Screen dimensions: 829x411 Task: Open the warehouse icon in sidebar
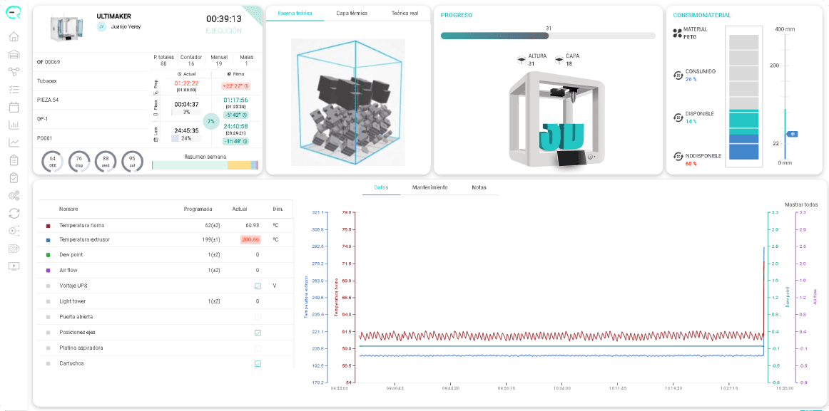(14, 54)
